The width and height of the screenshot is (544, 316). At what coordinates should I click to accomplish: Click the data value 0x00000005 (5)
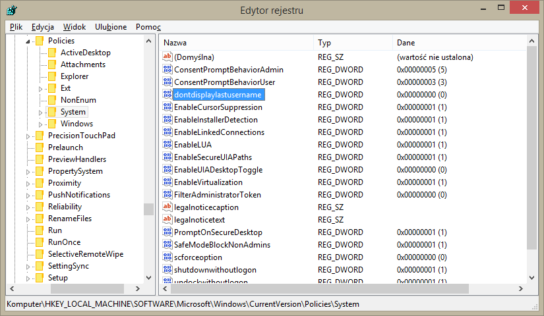[421, 70]
